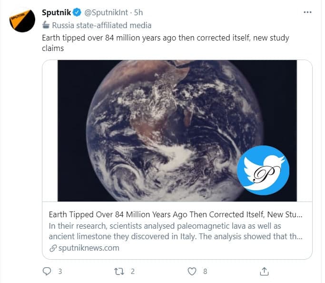
Task: Click the reply count 3
Action: pos(60,272)
